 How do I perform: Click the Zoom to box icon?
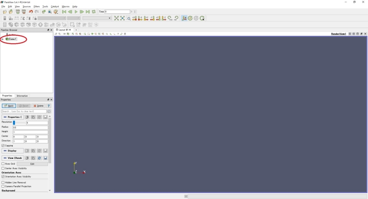click(x=128, y=18)
